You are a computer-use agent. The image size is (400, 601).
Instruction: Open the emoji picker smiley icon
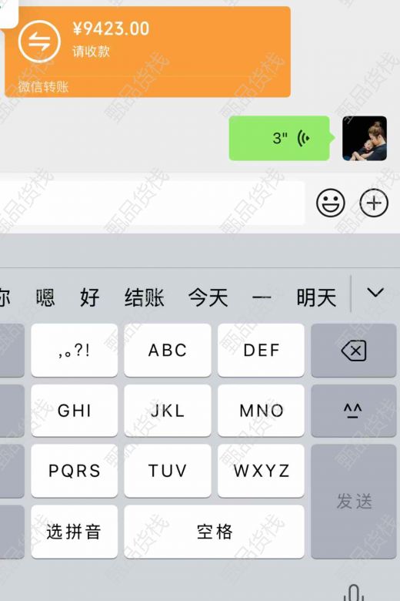click(330, 203)
